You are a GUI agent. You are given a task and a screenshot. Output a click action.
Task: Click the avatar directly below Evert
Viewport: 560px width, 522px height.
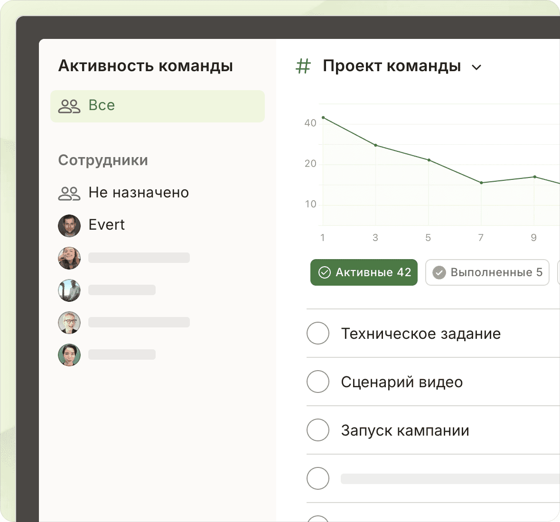click(x=69, y=258)
